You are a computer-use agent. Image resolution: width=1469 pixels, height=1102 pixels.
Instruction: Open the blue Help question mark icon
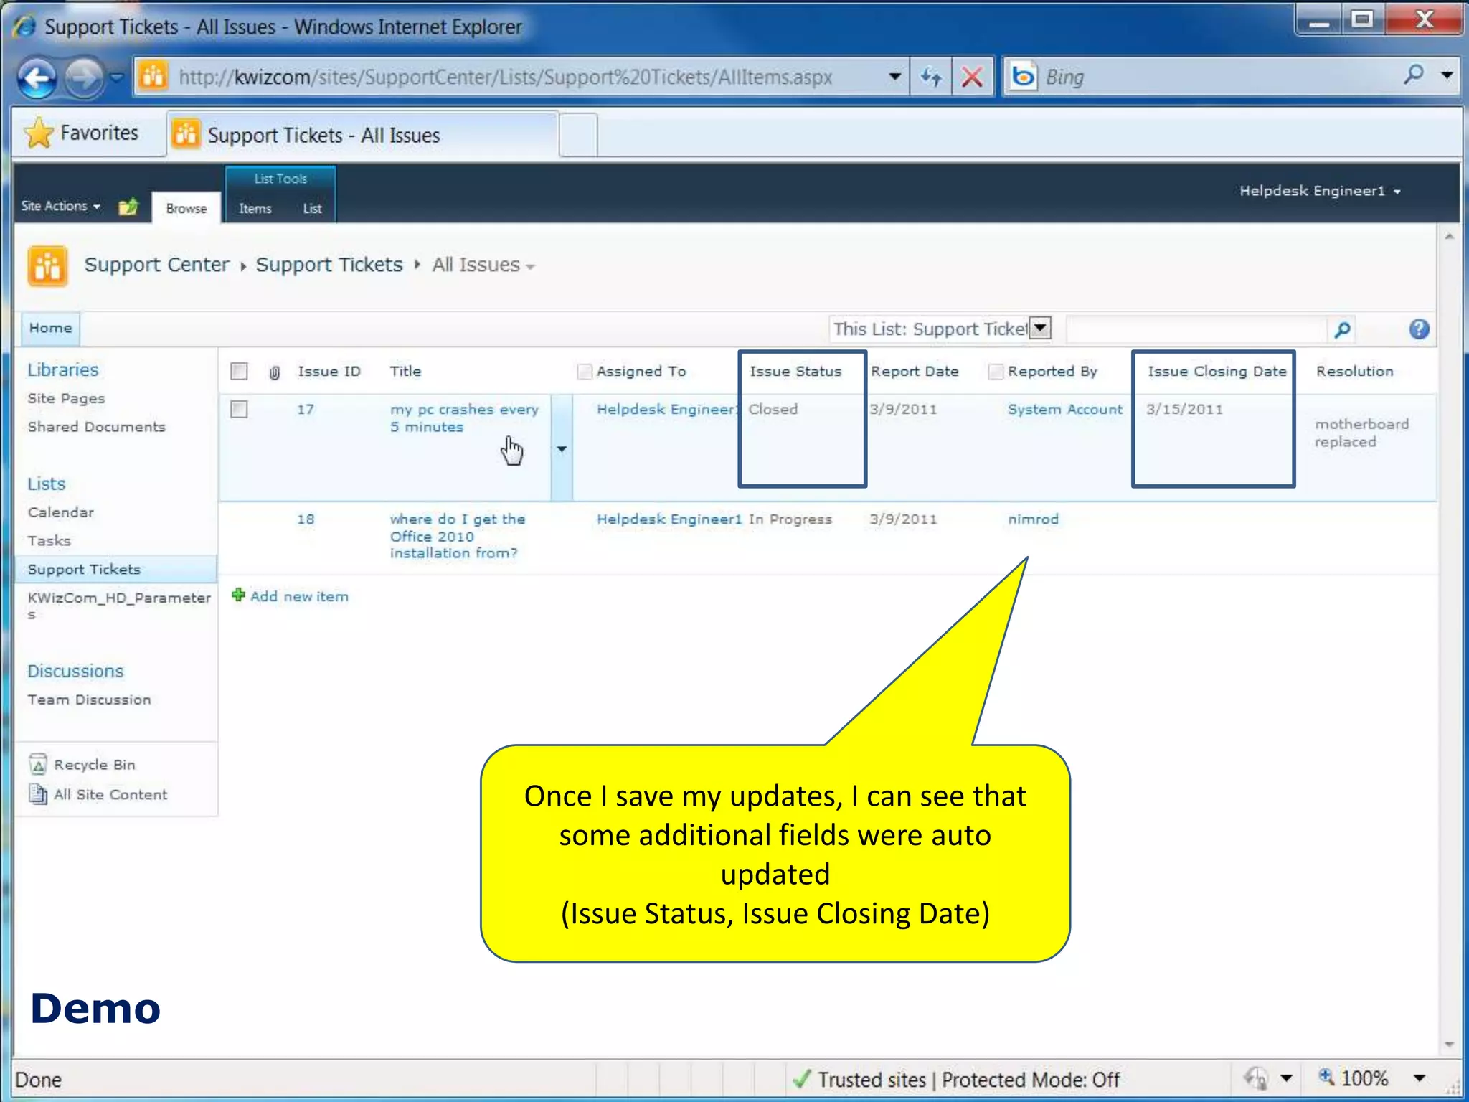1419,329
